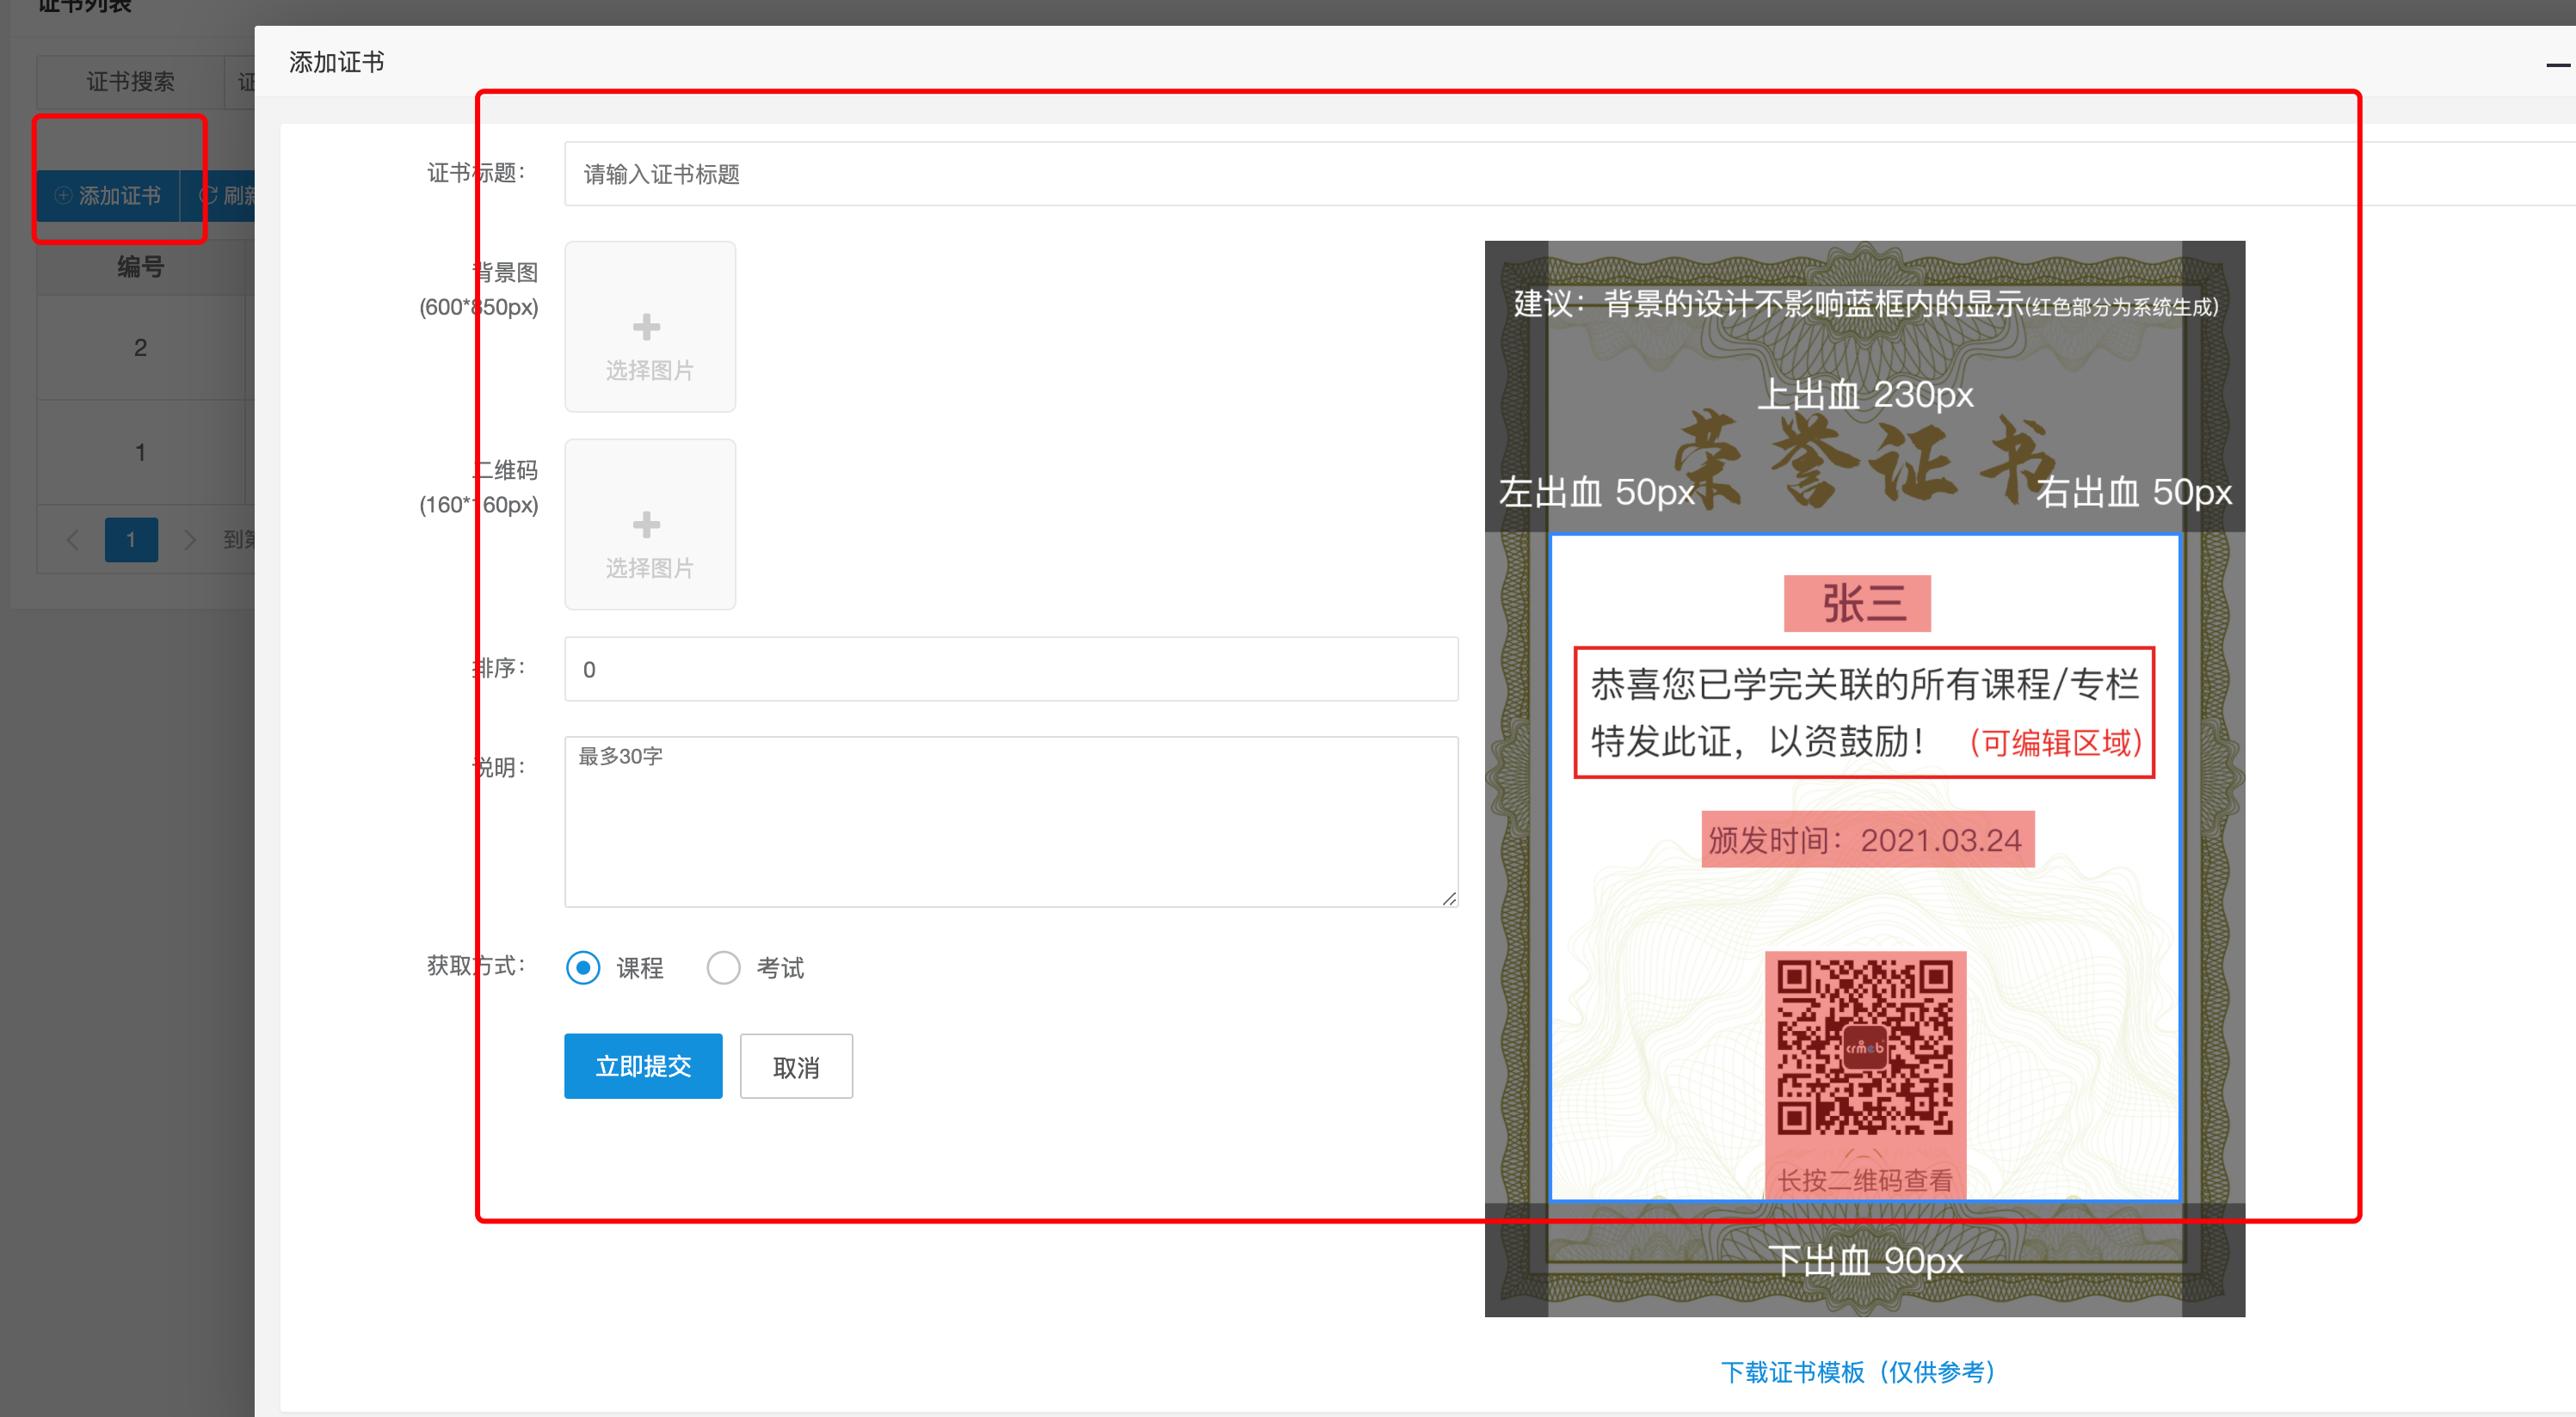This screenshot has width=2576, height=1417.
Task: Submit form with 立即提交
Action: click(643, 1066)
